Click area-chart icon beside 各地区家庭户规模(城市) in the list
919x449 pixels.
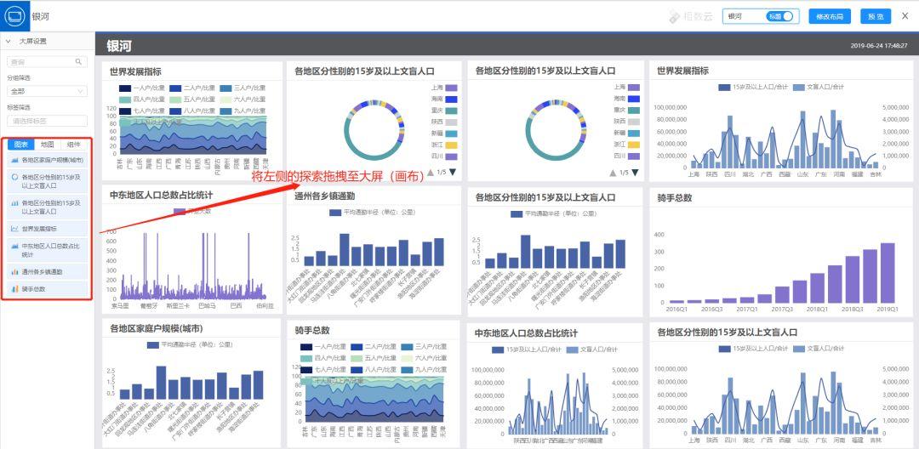coord(14,159)
